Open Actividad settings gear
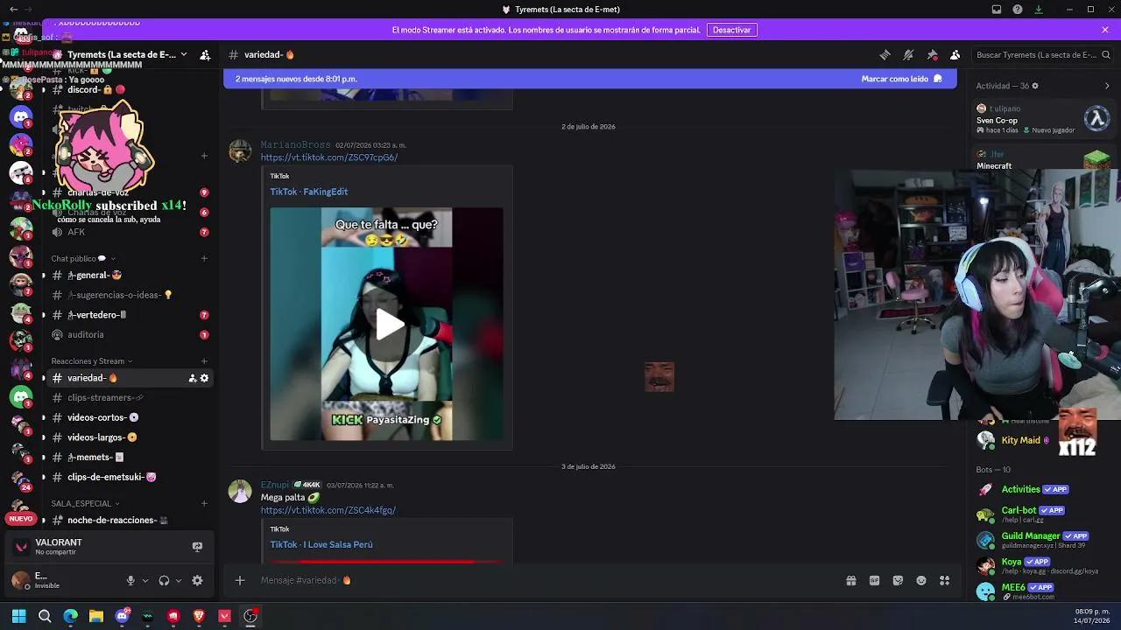1121x630 pixels. (x=1035, y=86)
